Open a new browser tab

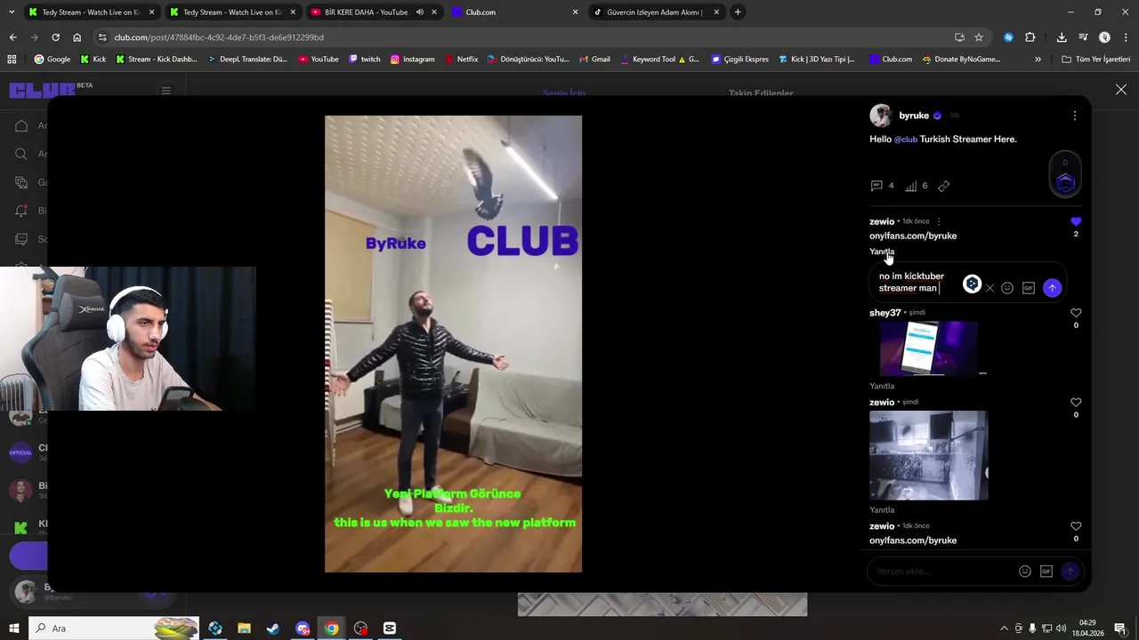pyautogui.click(x=738, y=12)
